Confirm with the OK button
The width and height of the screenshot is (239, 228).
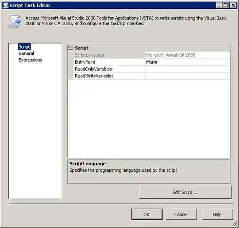(x=147, y=214)
